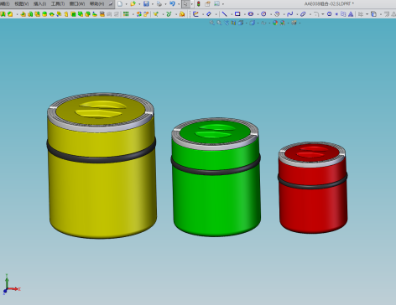
Task: Expand dropdown beside the Save icon
Action: click(152, 4)
